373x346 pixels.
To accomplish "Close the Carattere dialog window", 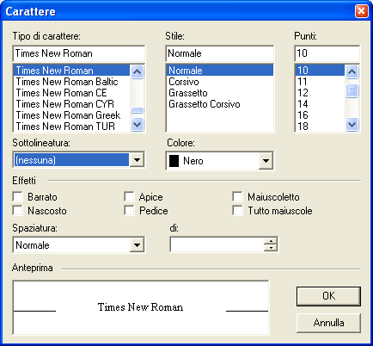I will click(x=362, y=11).
